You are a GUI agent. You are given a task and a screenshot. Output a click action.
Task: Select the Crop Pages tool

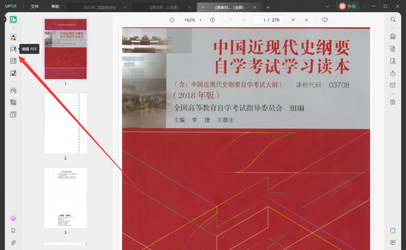point(13,103)
